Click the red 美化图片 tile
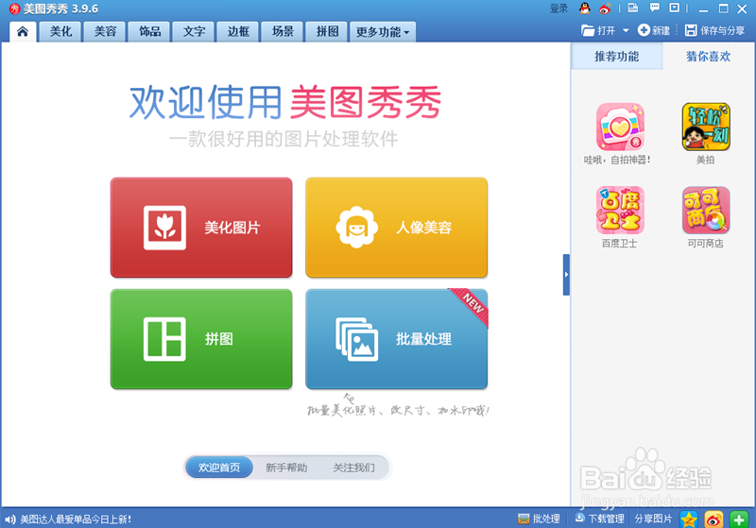The image size is (756, 528). click(x=201, y=228)
